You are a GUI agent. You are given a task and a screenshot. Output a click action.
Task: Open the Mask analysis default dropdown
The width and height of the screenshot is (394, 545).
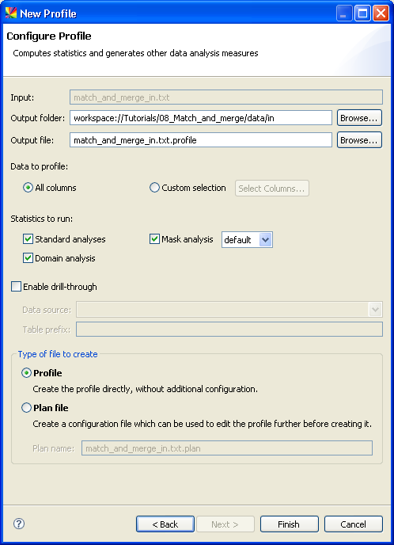[247, 240]
